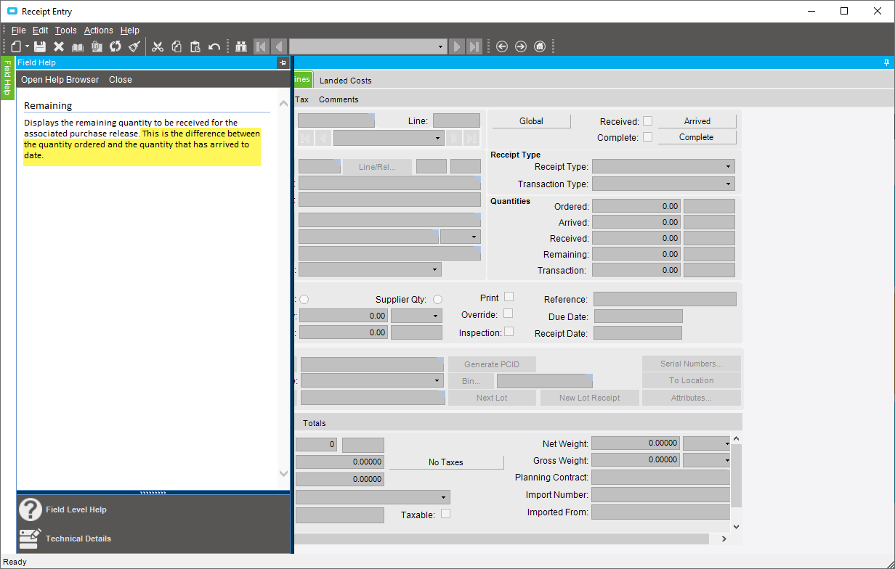Viewport: 895px width, 569px height.
Task: Go to previous record in main toolbar
Action: click(x=279, y=46)
